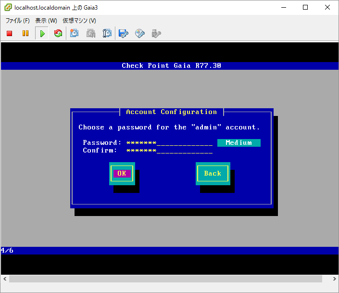Viewport: 339px width, 293px height.
Task: Open the 仮想マシン (V) menu
Action: [x=79, y=21]
